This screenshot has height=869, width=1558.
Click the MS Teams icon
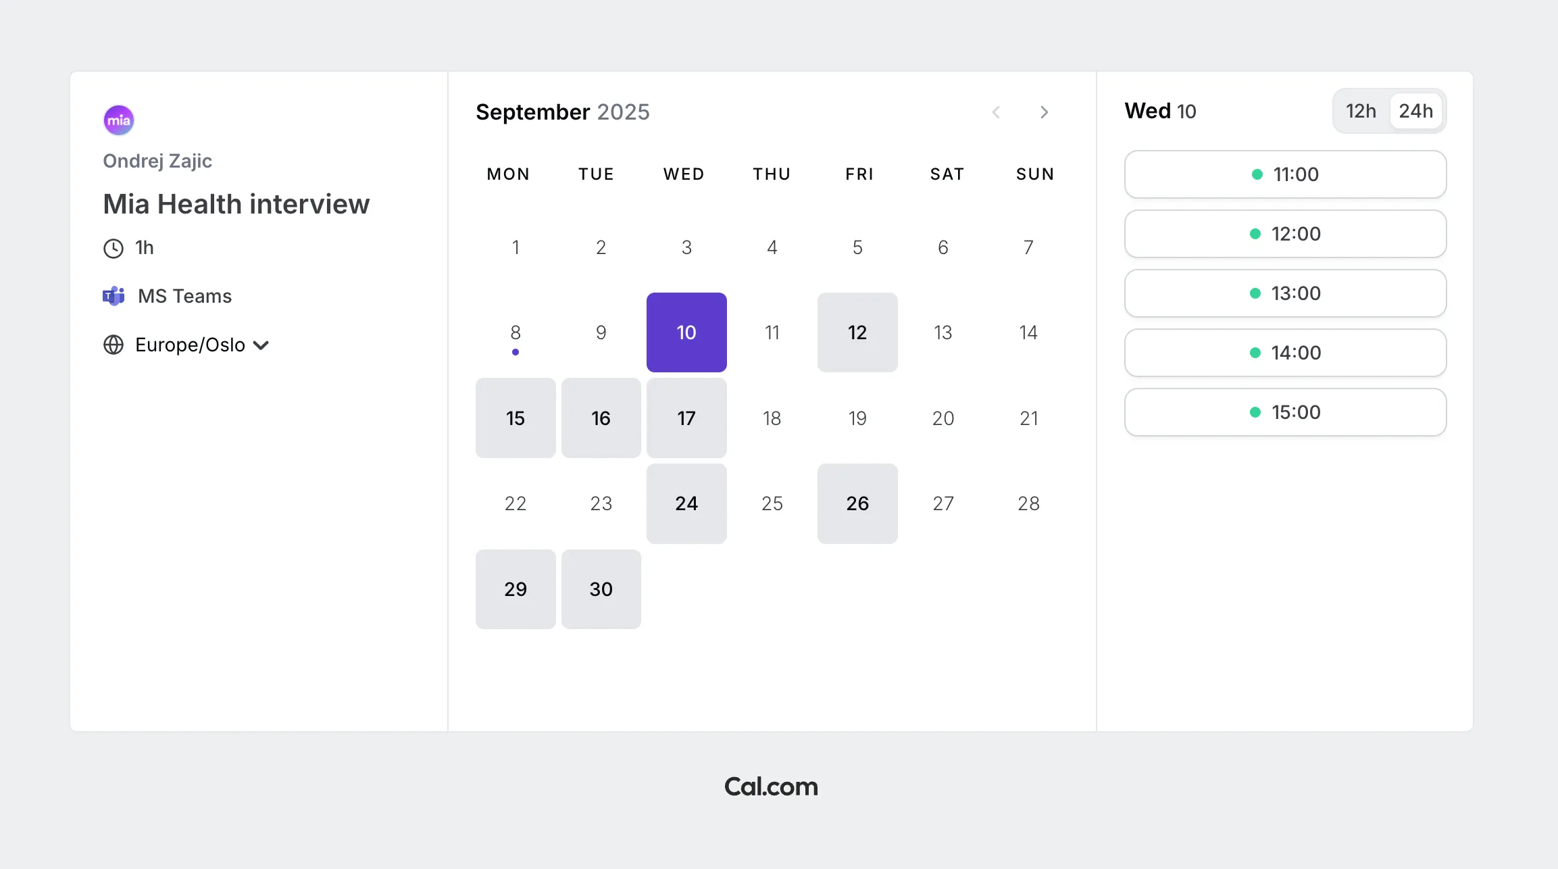114,296
